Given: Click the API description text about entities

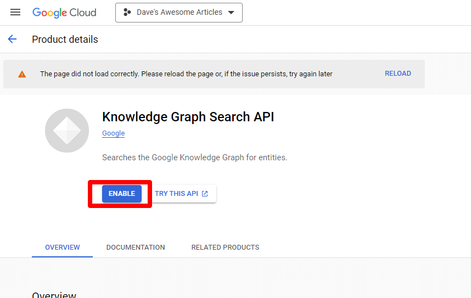Looking at the screenshot, I should pos(194,158).
